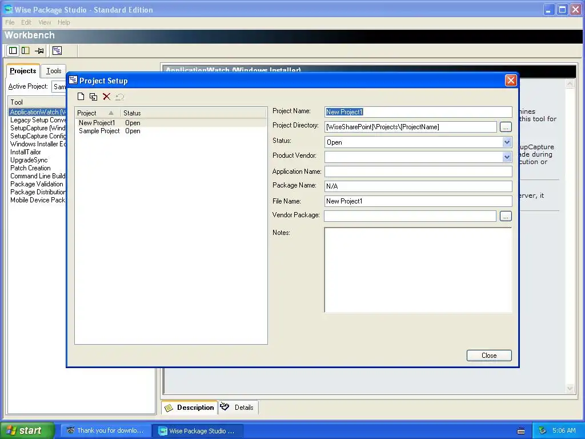
Task: Click the scroll-up arrow of description pane scrollbar
Action: (x=570, y=84)
